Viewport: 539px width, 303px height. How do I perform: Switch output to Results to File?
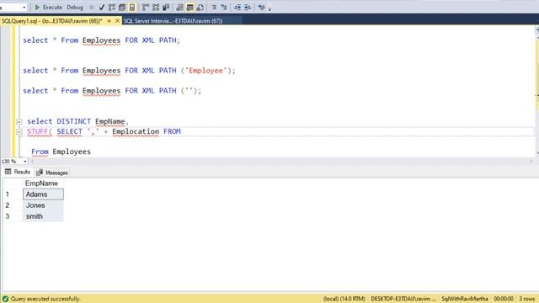200,8
